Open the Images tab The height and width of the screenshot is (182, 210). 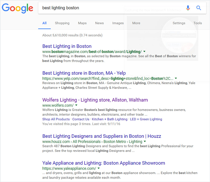(118, 23)
